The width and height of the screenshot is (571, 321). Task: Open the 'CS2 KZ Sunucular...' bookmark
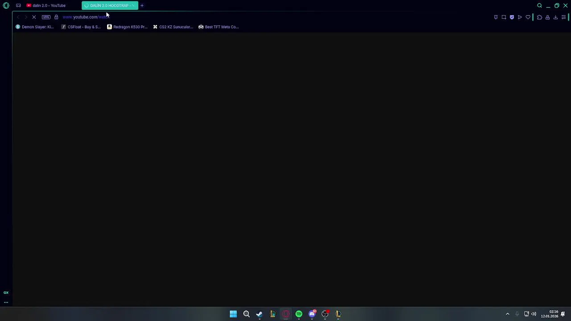173,27
